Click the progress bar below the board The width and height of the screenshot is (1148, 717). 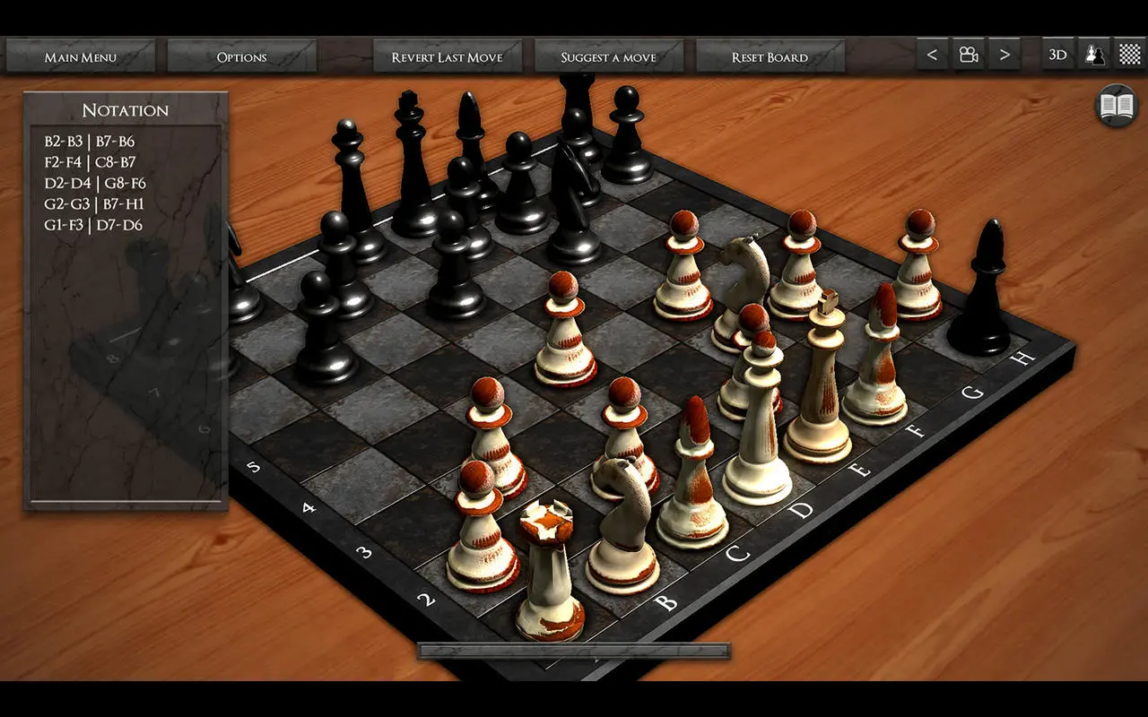pyautogui.click(x=574, y=651)
